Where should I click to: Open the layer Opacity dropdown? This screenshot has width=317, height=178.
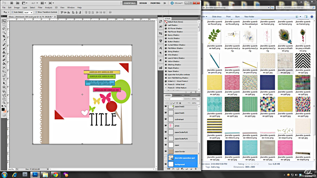tap(198, 99)
